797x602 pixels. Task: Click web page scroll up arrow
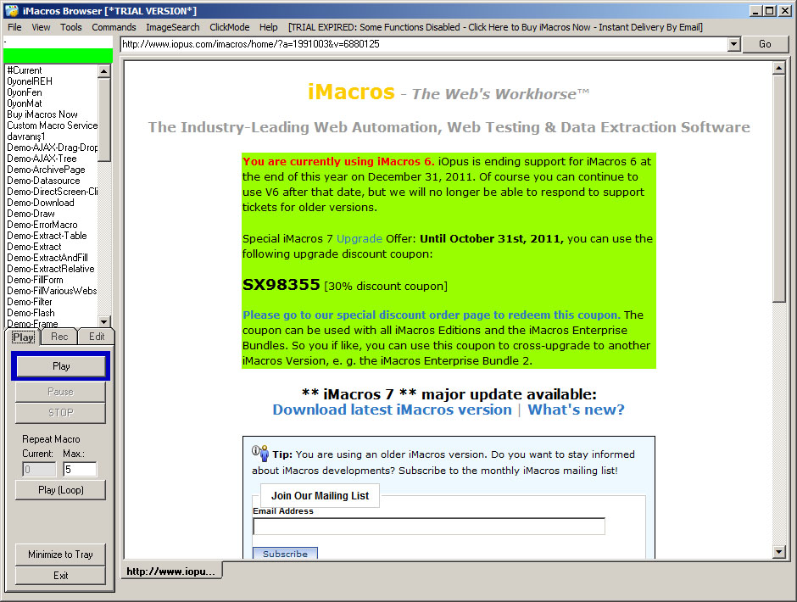pos(779,68)
